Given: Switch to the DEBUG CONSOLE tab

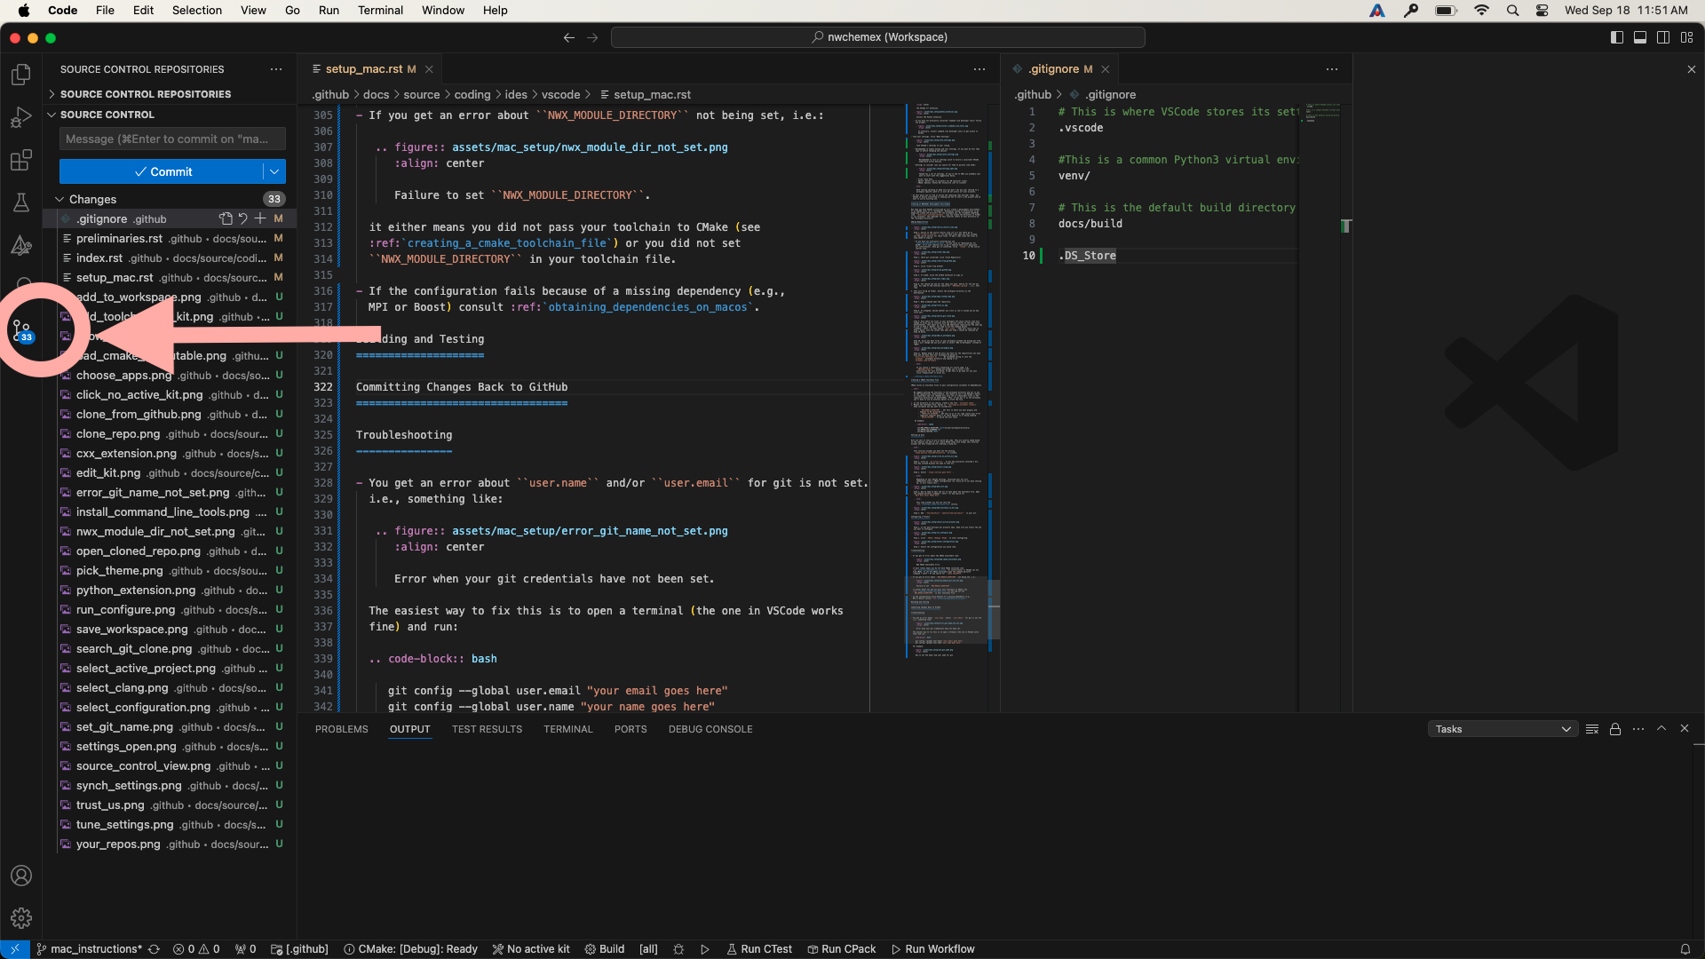Looking at the screenshot, I should [710, 729].
